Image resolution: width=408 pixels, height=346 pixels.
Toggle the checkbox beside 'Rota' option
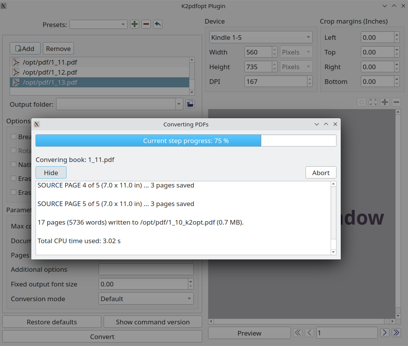tap(14, 150)
